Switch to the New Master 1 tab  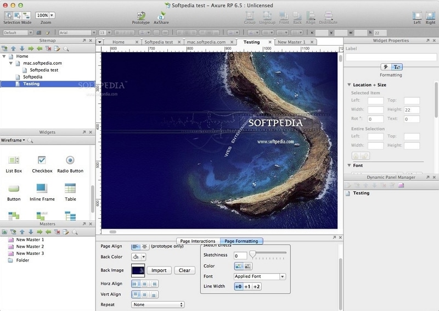[291, 42]
